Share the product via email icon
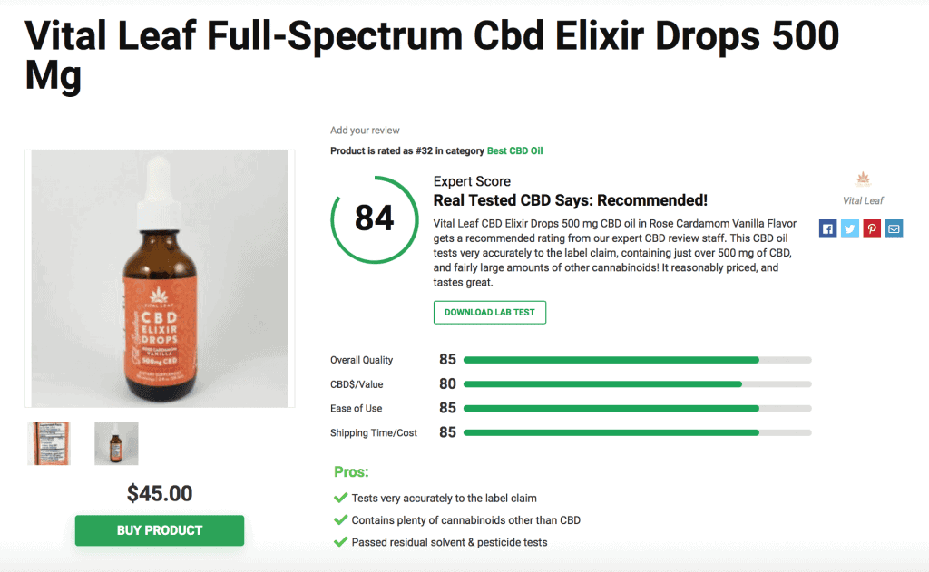 [894, 228]
